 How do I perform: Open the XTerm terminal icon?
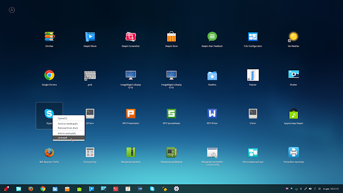tap(253, 114)
